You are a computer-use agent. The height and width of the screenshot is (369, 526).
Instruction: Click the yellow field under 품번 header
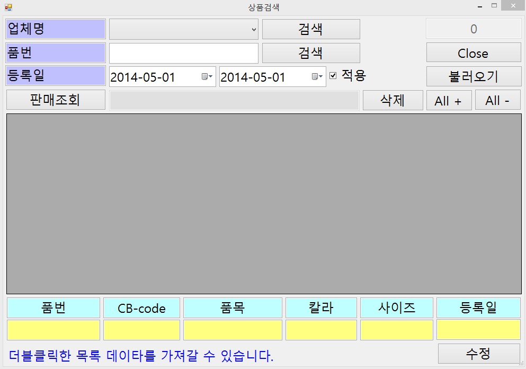point(54,330)
